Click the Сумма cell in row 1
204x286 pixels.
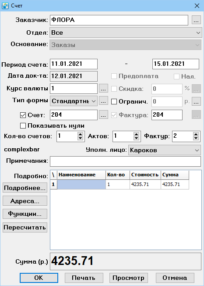pyautogui.click(x=175, y=184)
